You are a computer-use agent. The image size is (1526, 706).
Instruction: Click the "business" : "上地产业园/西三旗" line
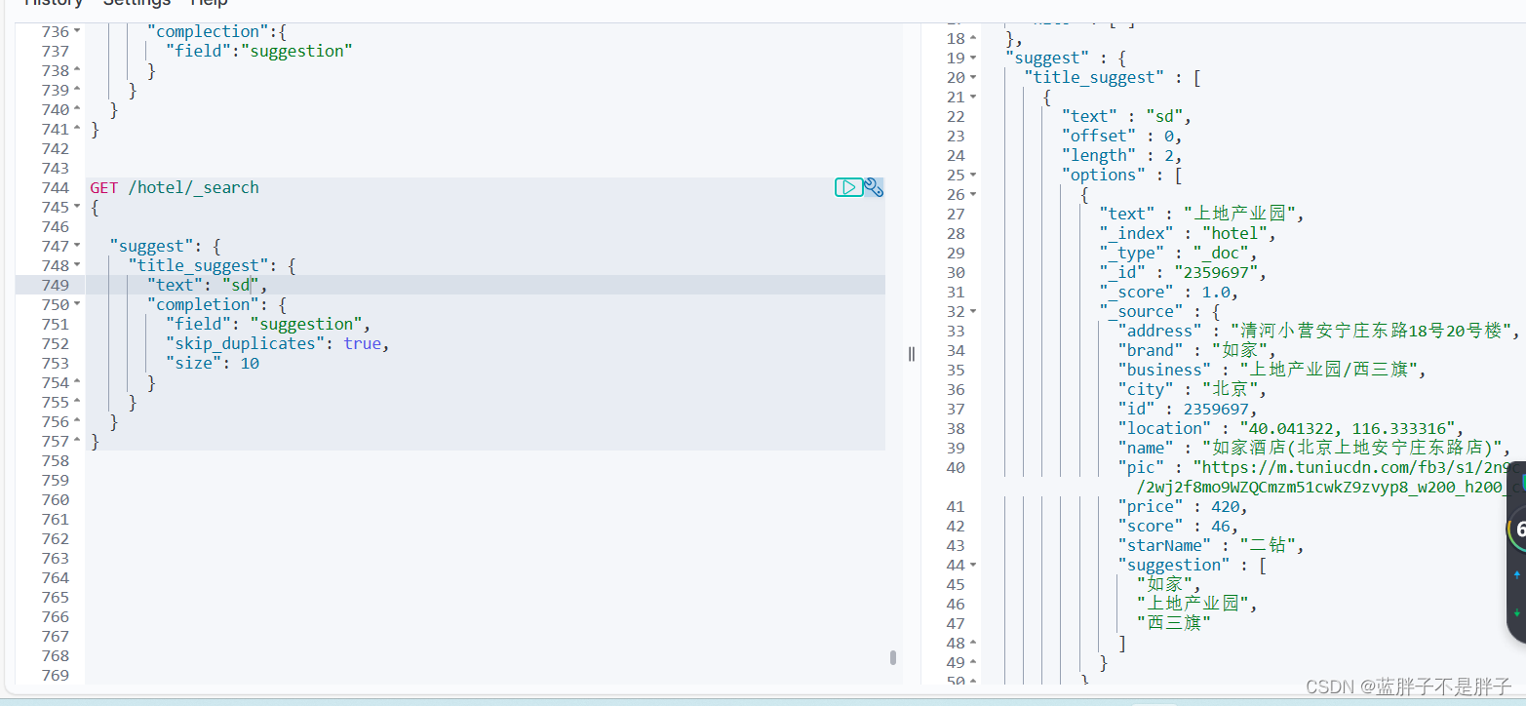point(1272,370)
